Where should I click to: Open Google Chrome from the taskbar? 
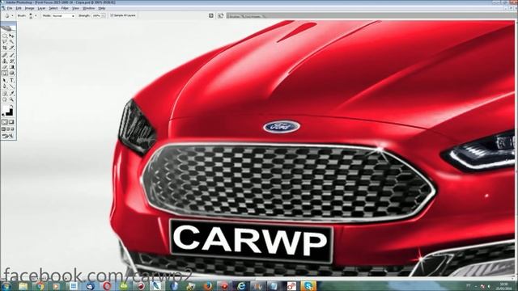[x=40, y=285]
